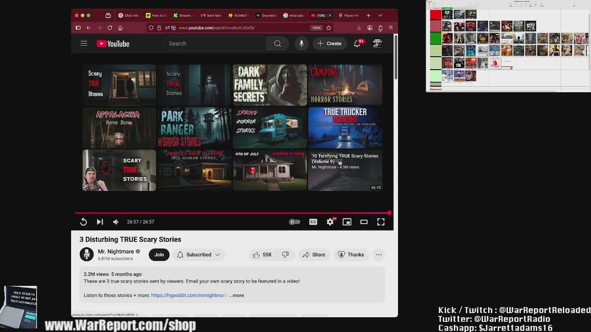Open Mr. Nightmare channel avatar
Screen dimensions: 591x332
pos(86,255)
